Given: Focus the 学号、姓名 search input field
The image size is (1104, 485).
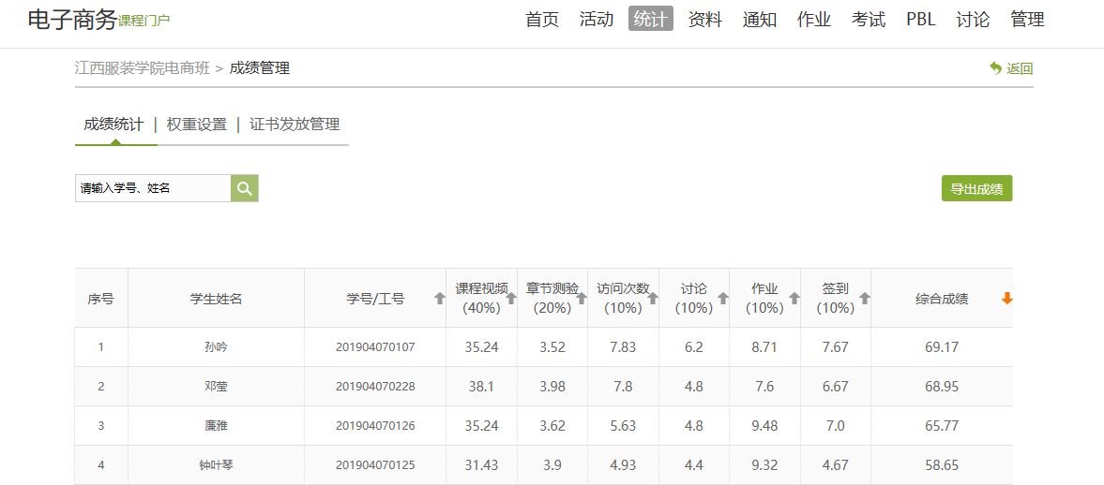Looking at the screenshot, I should tap(153, 188).
